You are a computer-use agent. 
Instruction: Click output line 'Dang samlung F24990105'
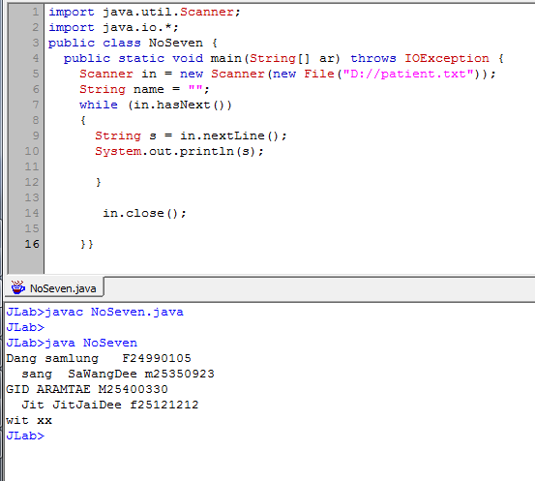pos(99,358)
